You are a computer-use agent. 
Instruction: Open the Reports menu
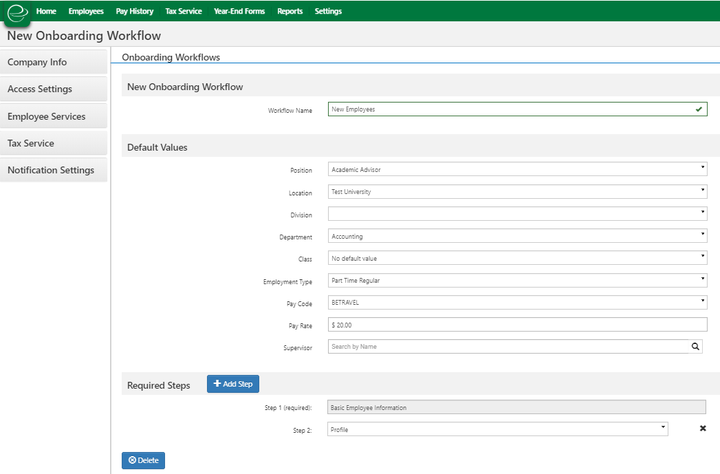[x=290, y=11]
